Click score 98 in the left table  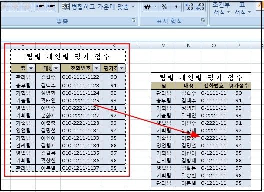tap(114, 161)
